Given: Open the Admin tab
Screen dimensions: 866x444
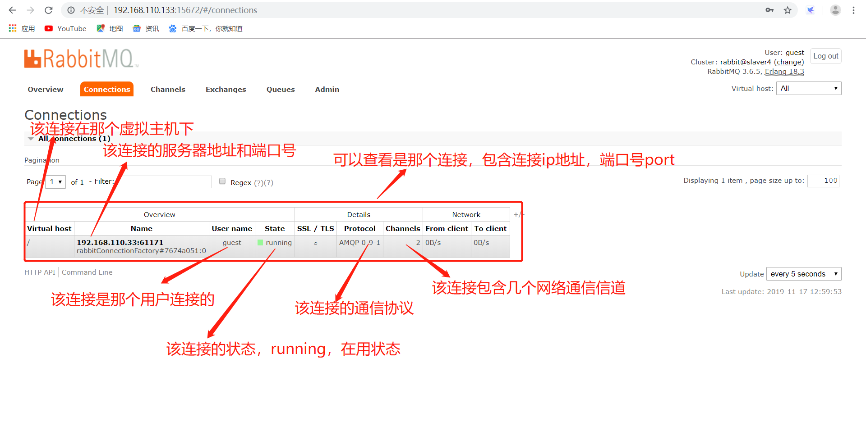Looking at the screenshot, I should 327,89.
